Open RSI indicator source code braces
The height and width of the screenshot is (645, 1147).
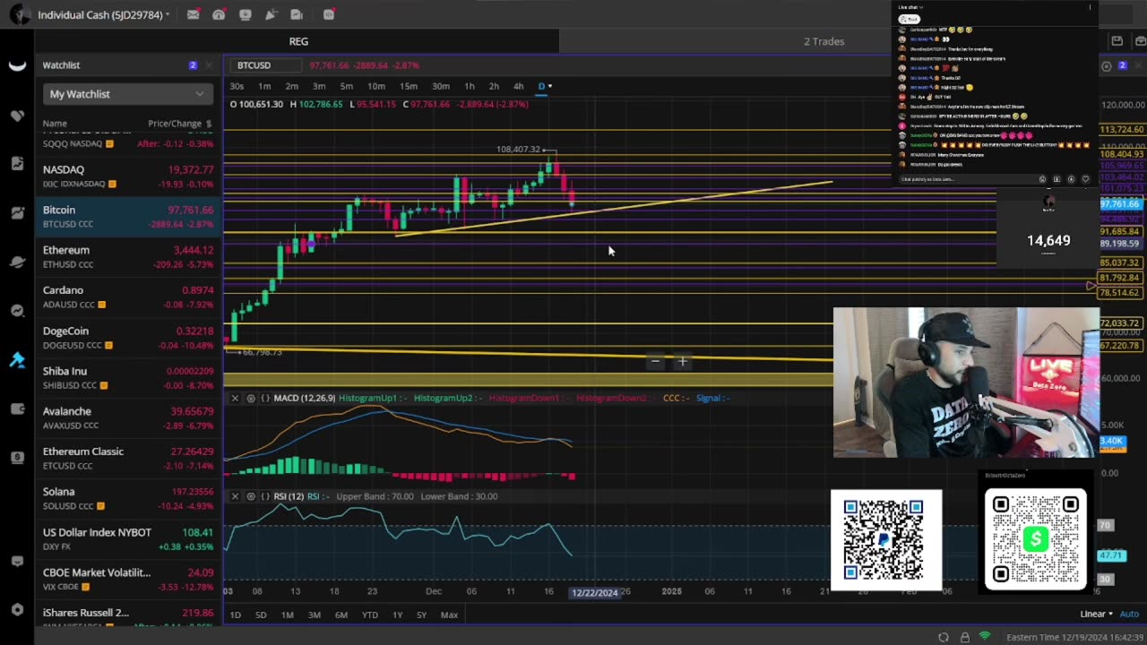click(x=265, y=496)
